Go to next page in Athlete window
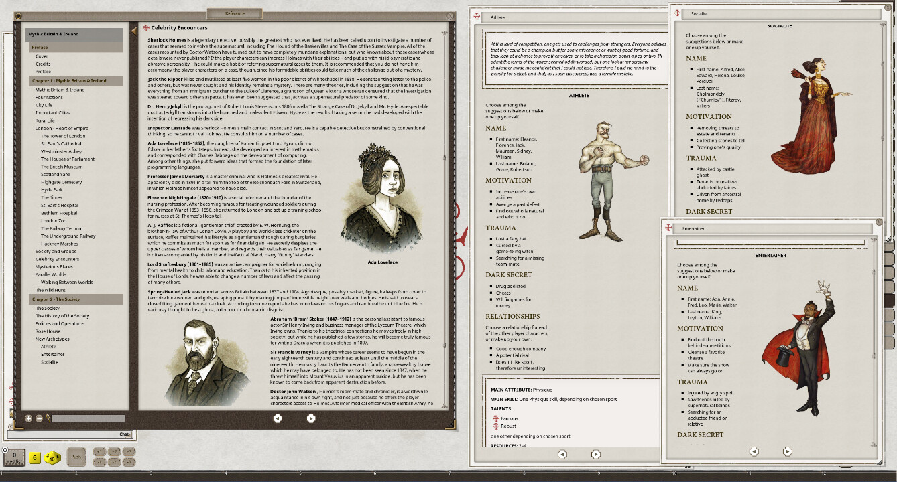Screen dimensions: 897x482 596,454
